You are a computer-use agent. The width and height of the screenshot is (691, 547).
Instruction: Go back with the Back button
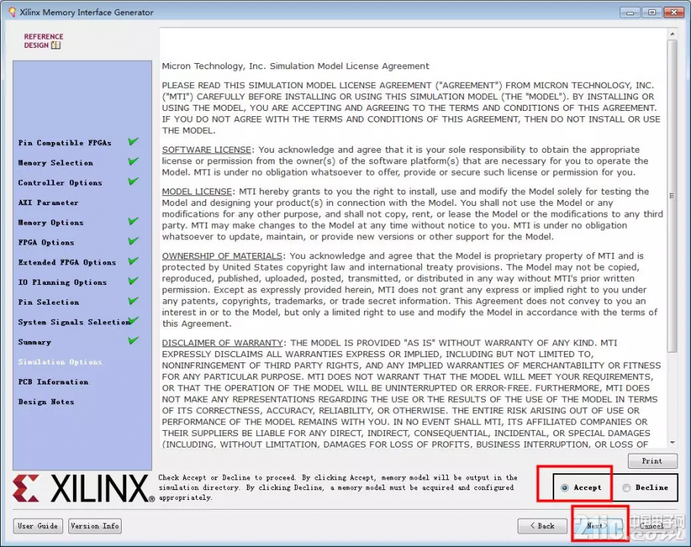pos(542,526)
